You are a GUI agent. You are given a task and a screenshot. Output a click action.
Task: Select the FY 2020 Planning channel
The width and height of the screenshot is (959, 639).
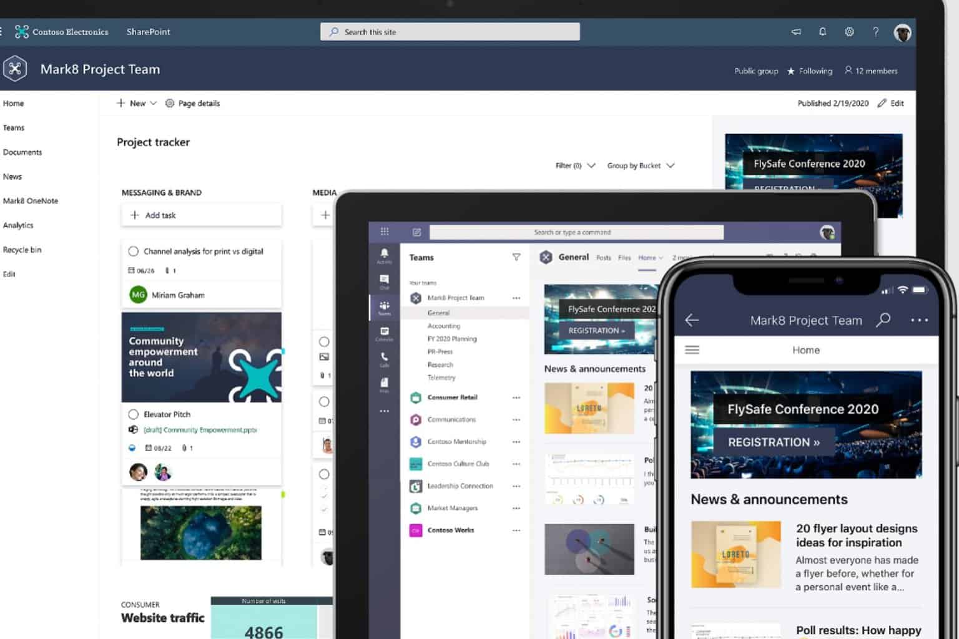pyautogui.click(x=452, y=339)
